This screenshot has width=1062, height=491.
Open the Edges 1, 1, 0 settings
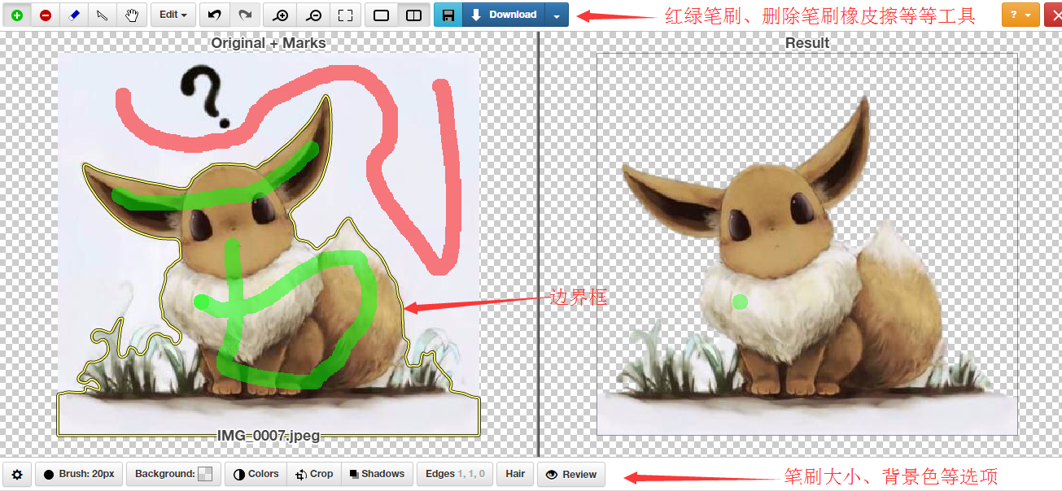(x=455, y=474)
